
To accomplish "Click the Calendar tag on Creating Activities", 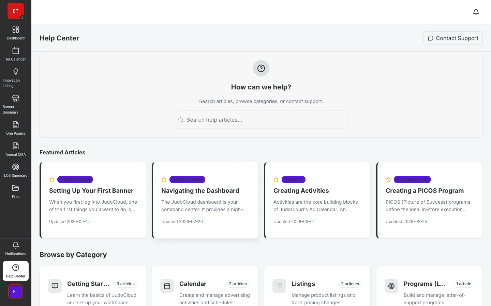I will click(x=293, y=180).
